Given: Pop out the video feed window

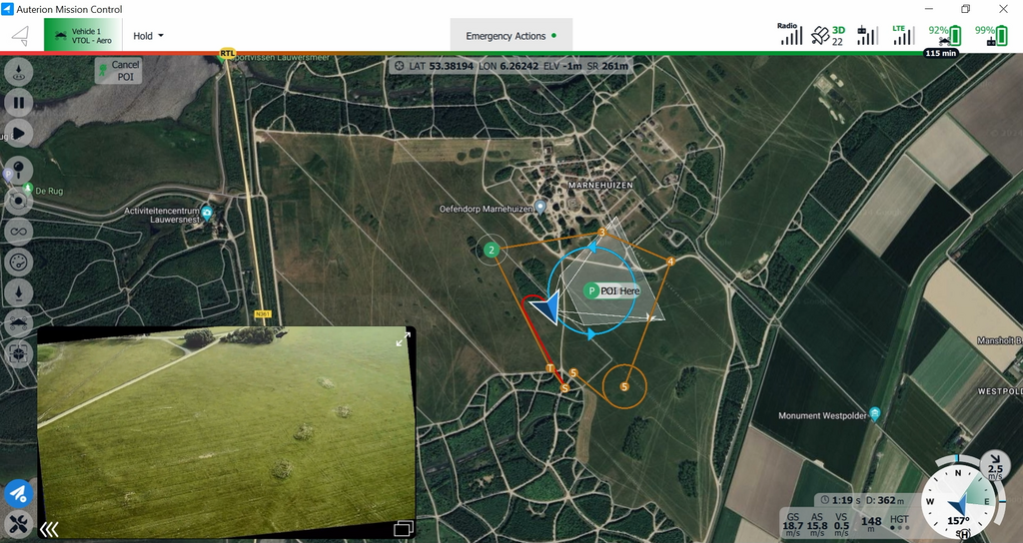Looking at the screenshot, I should [403, 528].
